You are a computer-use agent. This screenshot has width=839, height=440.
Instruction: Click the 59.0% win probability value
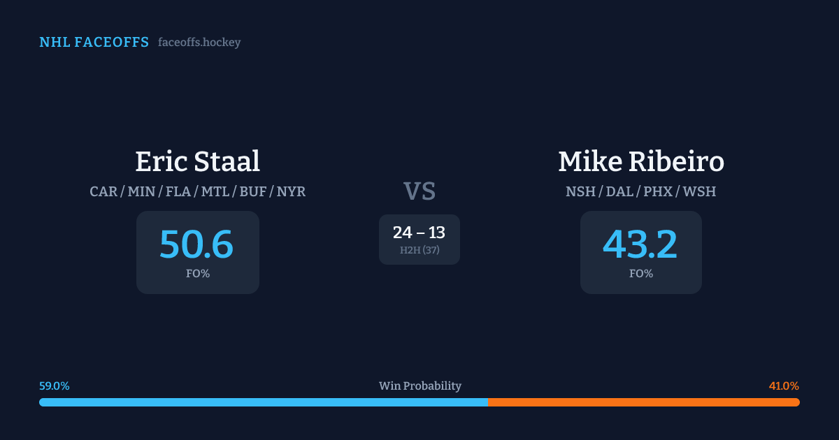pos(55,386)
